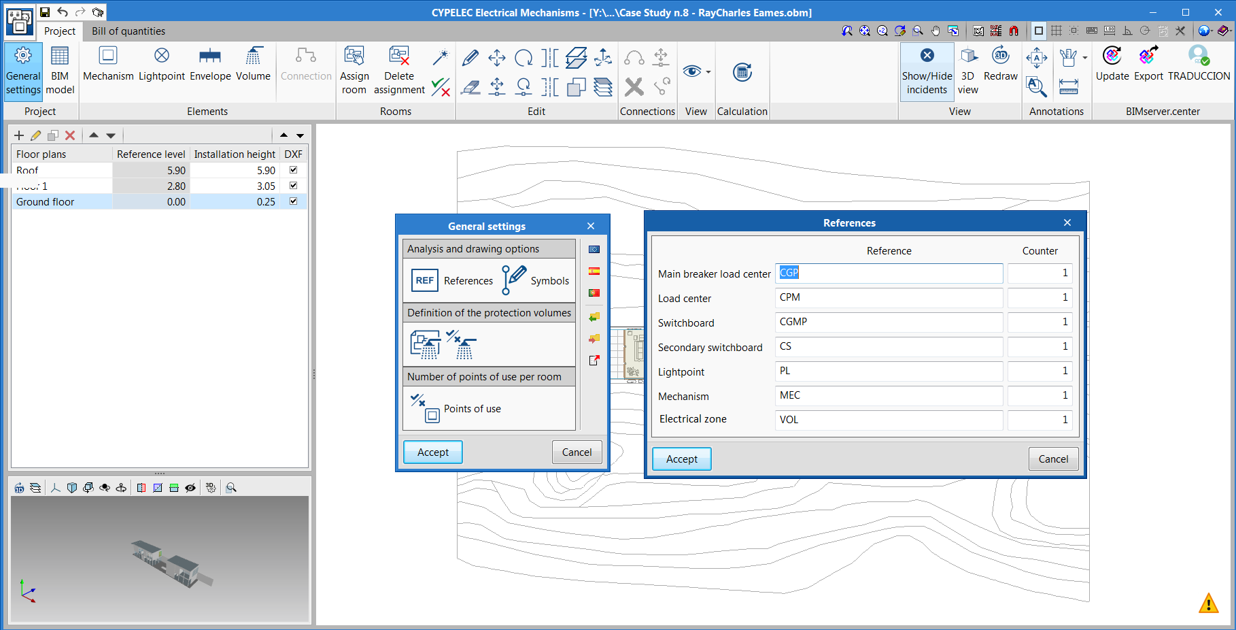
Task: Disable DXF on Ground floor row
Action: click(x=292, y=201)
